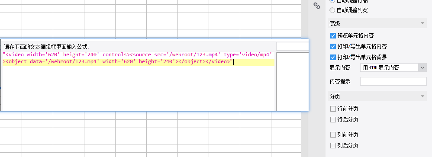
Task: Click the search box above the function list
Action: tap(292, 46)
